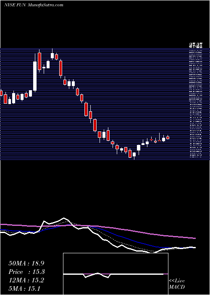Click the 5MA : 15.1 value

pos(24,289)
